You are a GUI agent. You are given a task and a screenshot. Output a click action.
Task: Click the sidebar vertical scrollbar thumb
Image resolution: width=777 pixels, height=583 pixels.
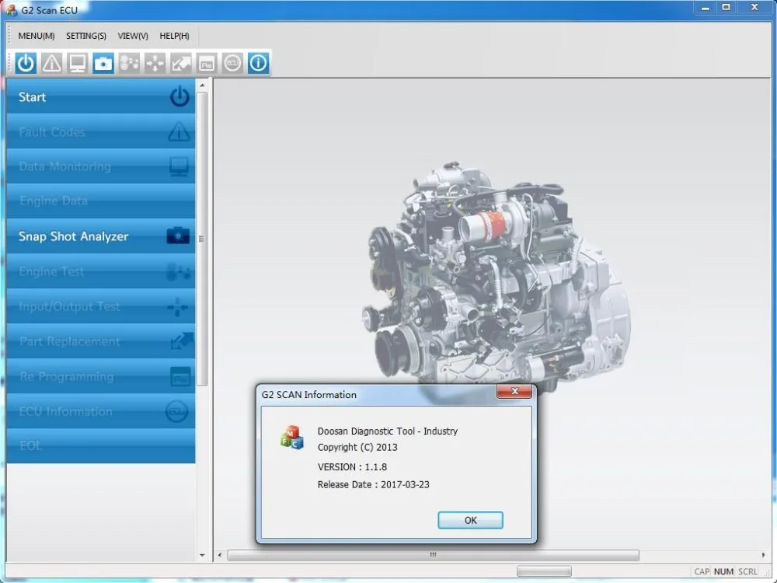point(202,239)
